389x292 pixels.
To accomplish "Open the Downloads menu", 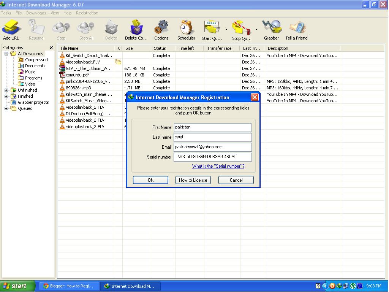I will 36,13.
